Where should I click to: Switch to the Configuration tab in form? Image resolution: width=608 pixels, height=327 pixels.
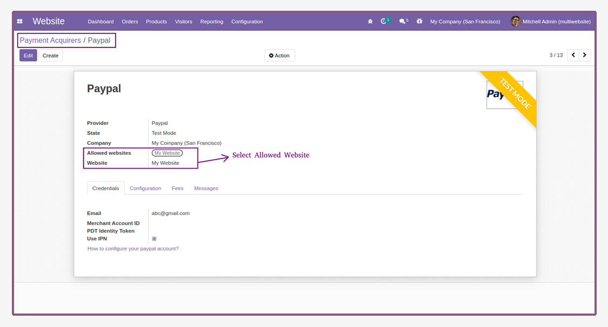145,188
